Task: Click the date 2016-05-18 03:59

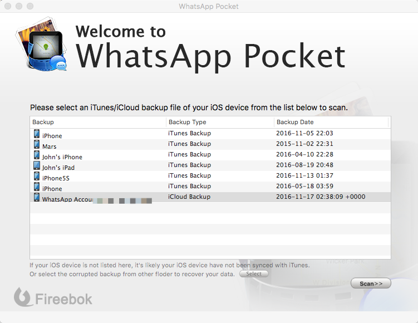Action: pos(304,186)
